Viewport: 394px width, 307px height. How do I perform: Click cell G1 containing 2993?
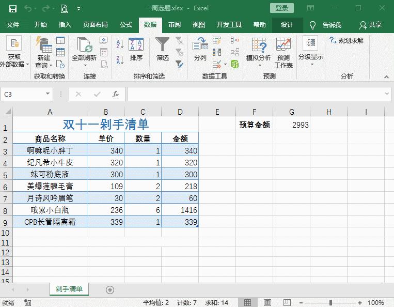coord(291,125)
